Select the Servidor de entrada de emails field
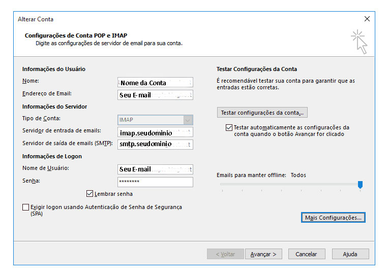388x279 pixels. pos(155,132)
